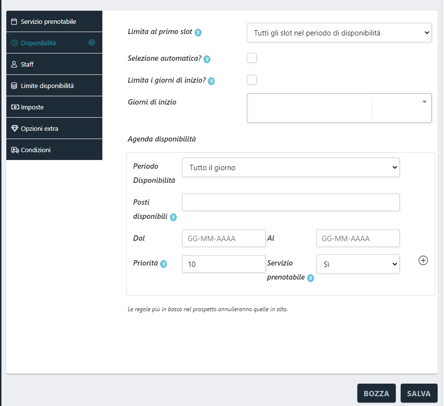Focus the Dal start date field
Viewport: 444px width, 406px height.
(x=223, y=238)
